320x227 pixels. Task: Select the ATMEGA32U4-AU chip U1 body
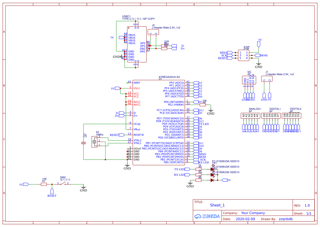158,122
